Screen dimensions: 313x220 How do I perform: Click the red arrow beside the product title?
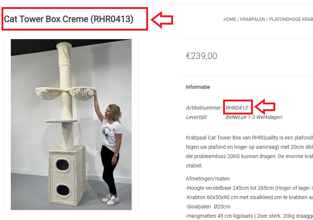pos(162,19)
